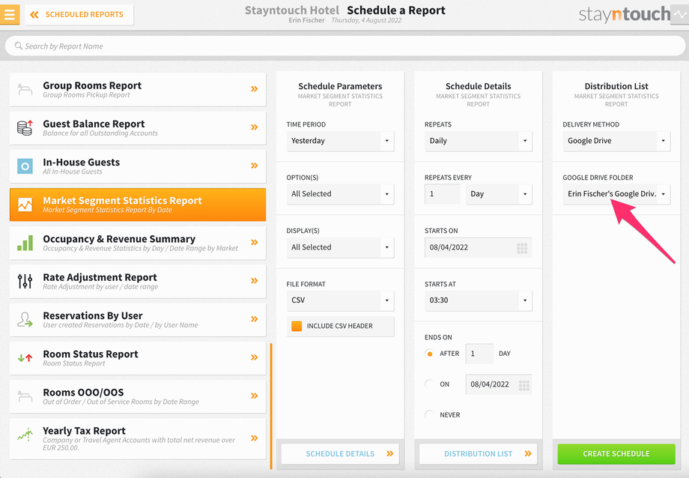Click the Starts On date field

click(478, 247)
